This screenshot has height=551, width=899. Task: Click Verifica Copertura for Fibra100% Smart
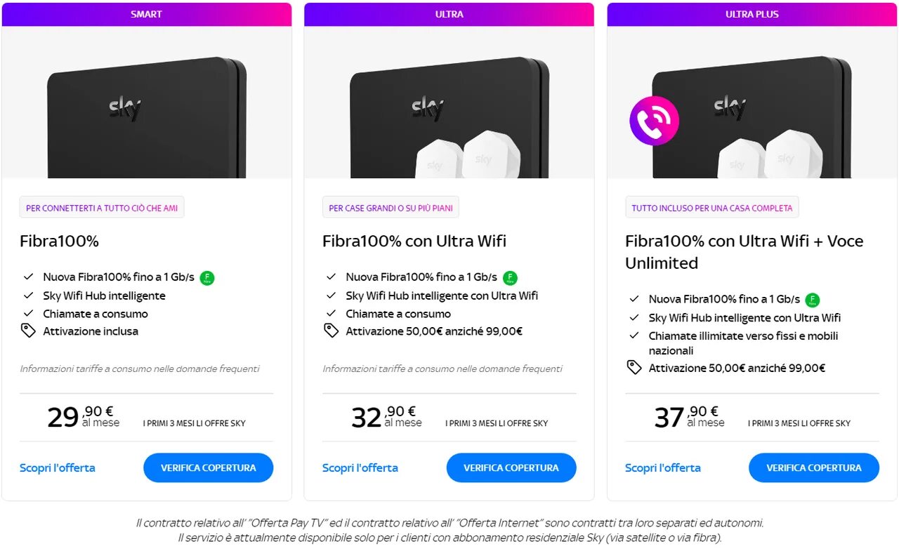click(209, 467)
